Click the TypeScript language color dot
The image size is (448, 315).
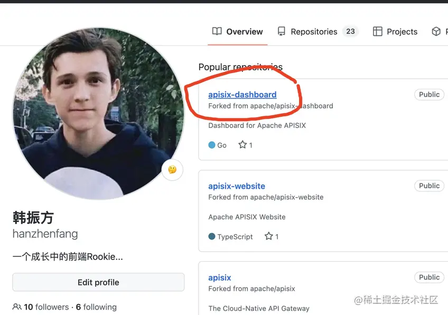click(212, 237)
